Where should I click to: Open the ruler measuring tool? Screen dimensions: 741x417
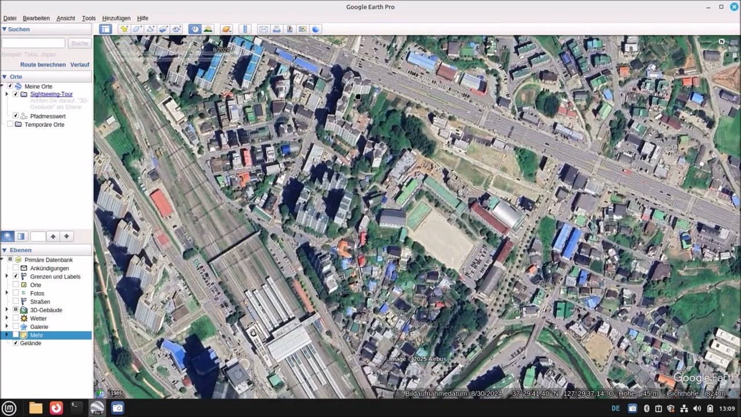pos(245,29)
